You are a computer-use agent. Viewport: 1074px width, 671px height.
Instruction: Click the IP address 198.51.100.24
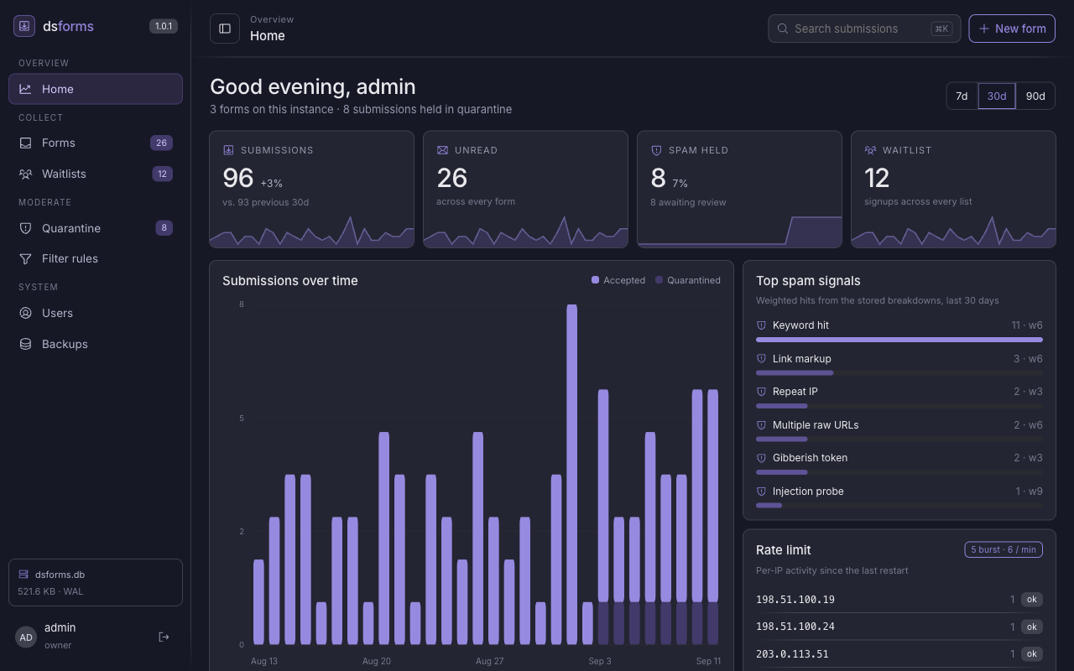[x=795, y=627]
